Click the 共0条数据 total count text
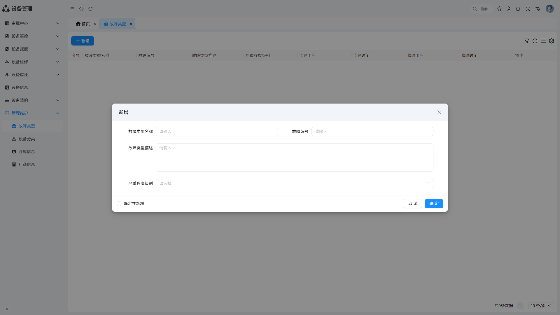 [504, 306]
